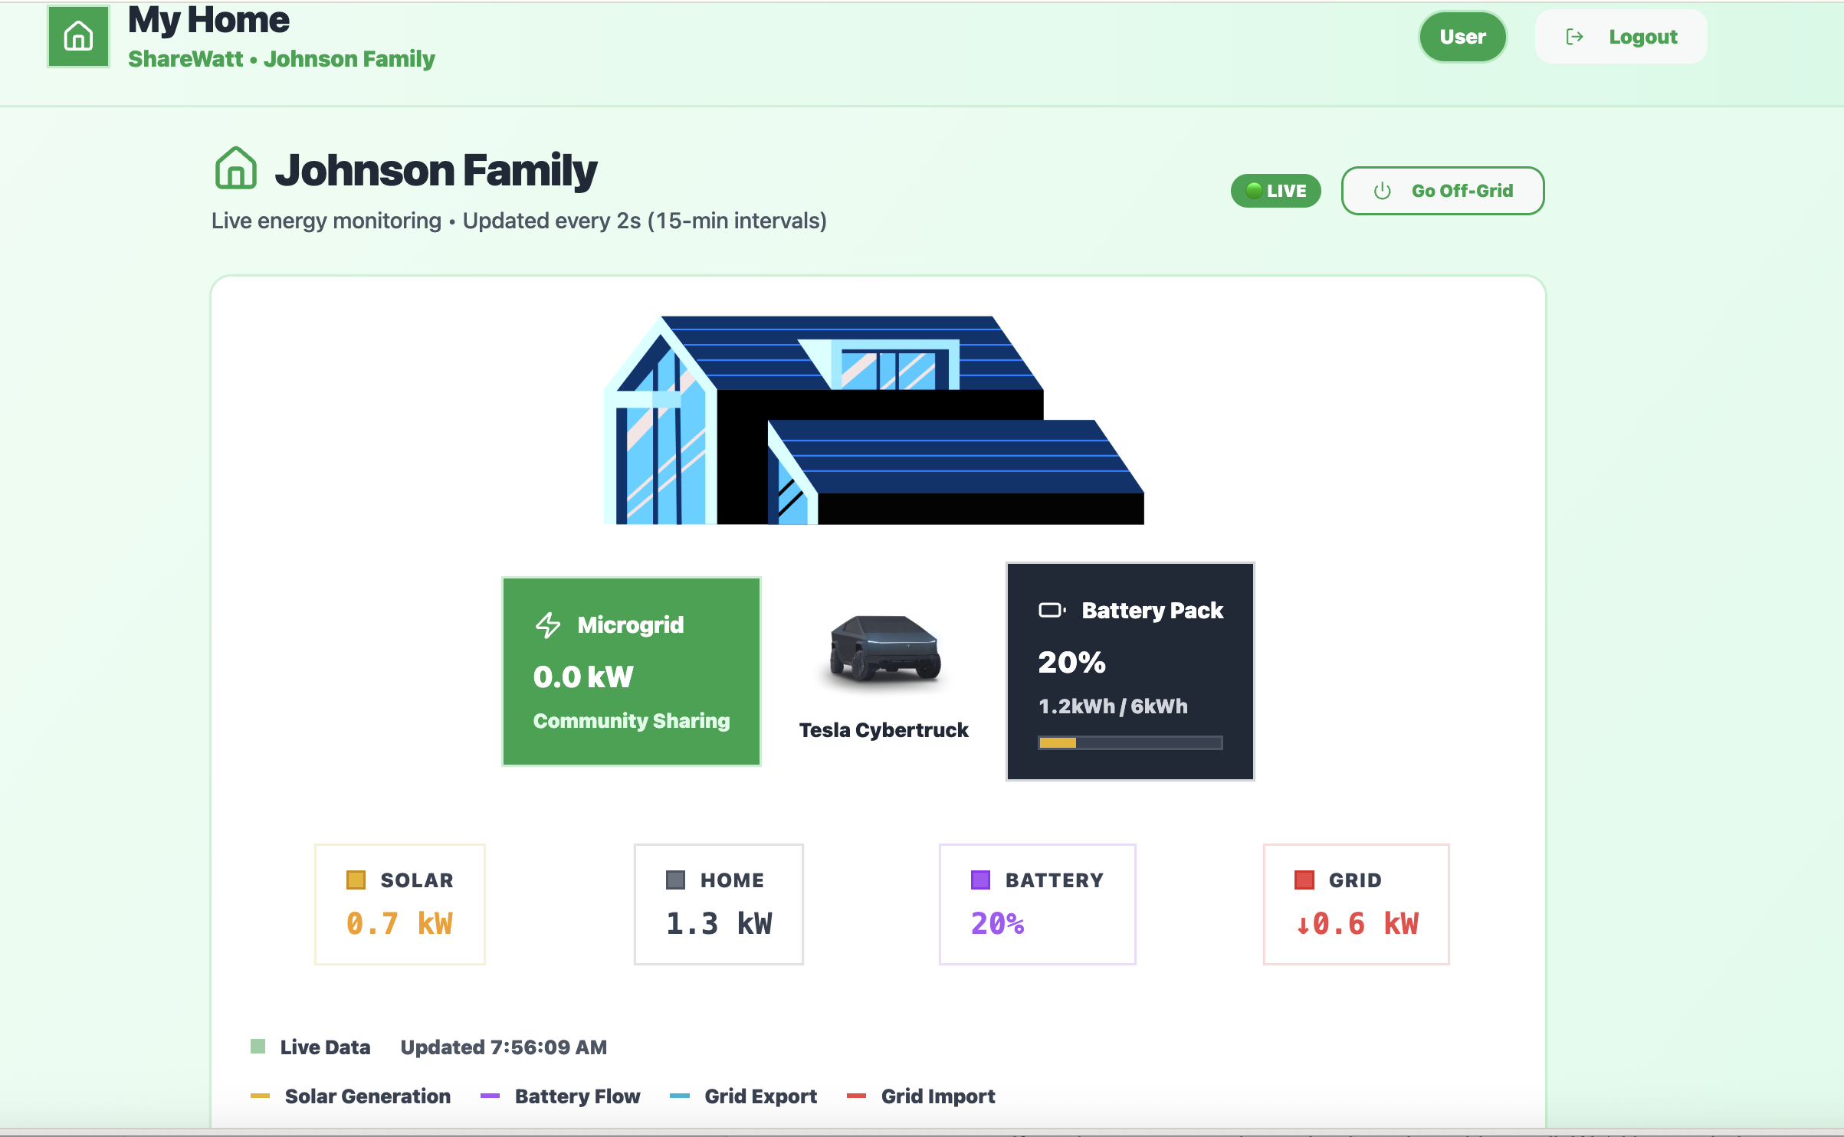Click the logout arrow icon
The width and height of the screenshot is (1844, 1137).
[1574, 37]
